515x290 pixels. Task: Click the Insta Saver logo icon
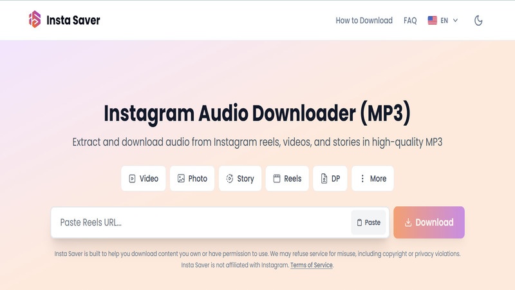click(35, 19)
